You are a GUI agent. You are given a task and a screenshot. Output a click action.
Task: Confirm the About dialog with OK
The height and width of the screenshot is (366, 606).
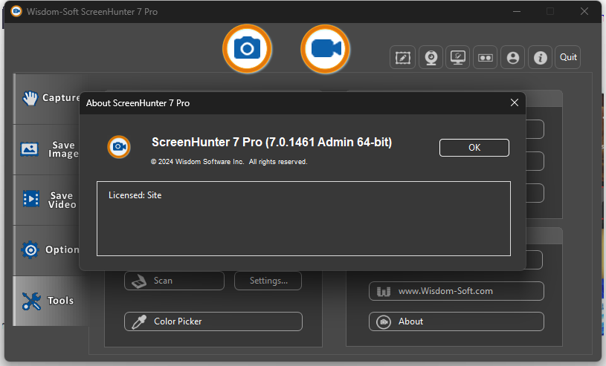(x=474, y=148)
